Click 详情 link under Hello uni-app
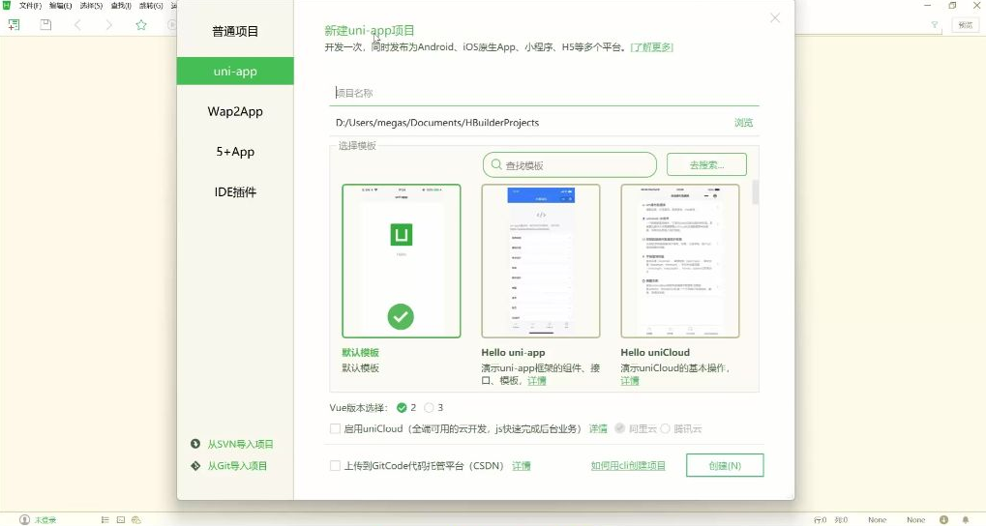The height and width of the screenshot is (526, 986). [x=537, y=381]
